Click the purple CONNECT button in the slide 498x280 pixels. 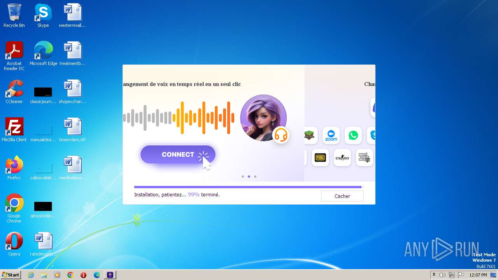point(178,154)
